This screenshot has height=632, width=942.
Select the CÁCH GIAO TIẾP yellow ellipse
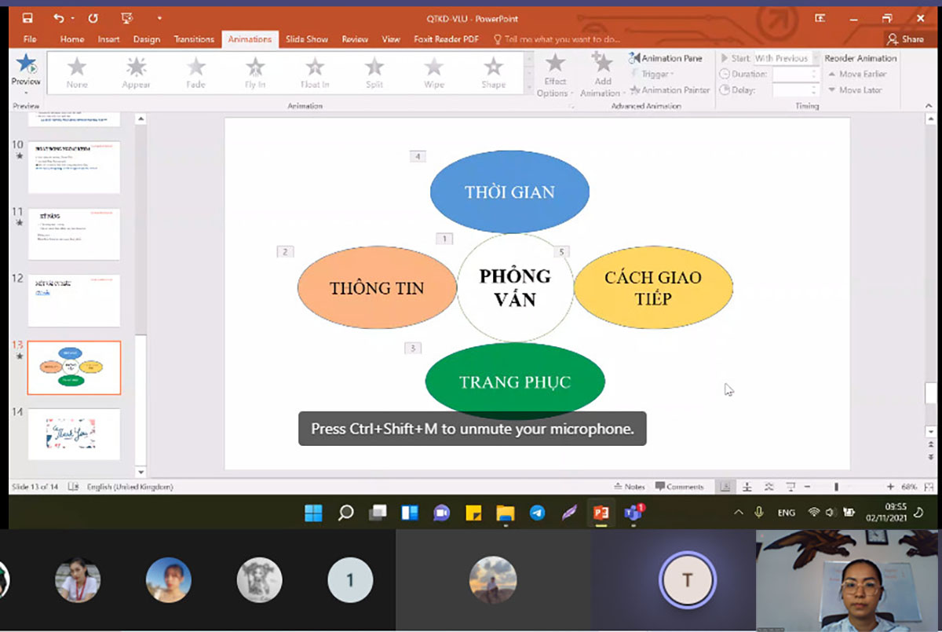(x=653, y=287)
